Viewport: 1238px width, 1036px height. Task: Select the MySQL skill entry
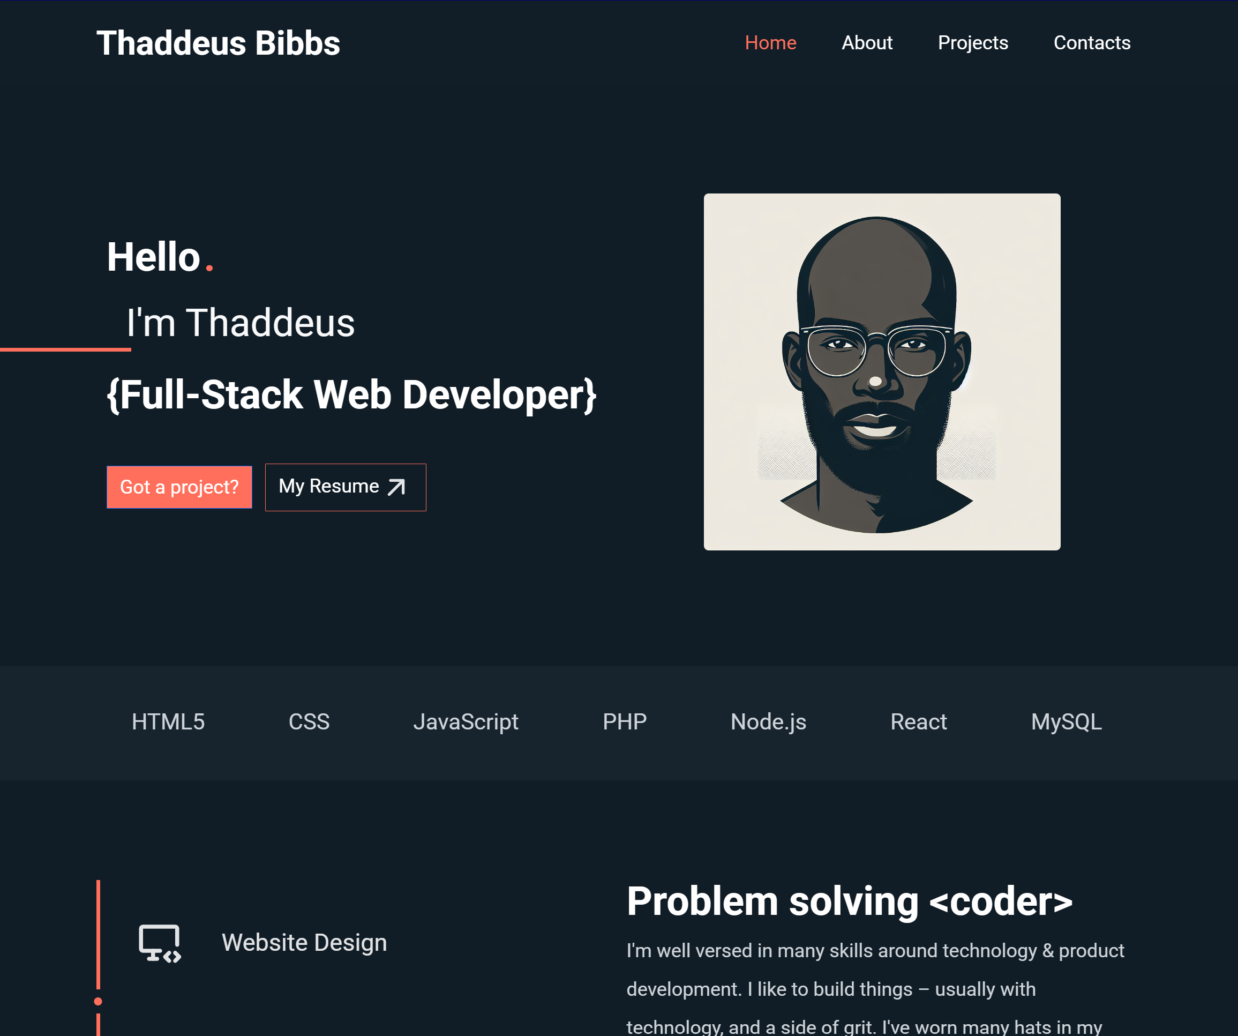[1067, 721]
